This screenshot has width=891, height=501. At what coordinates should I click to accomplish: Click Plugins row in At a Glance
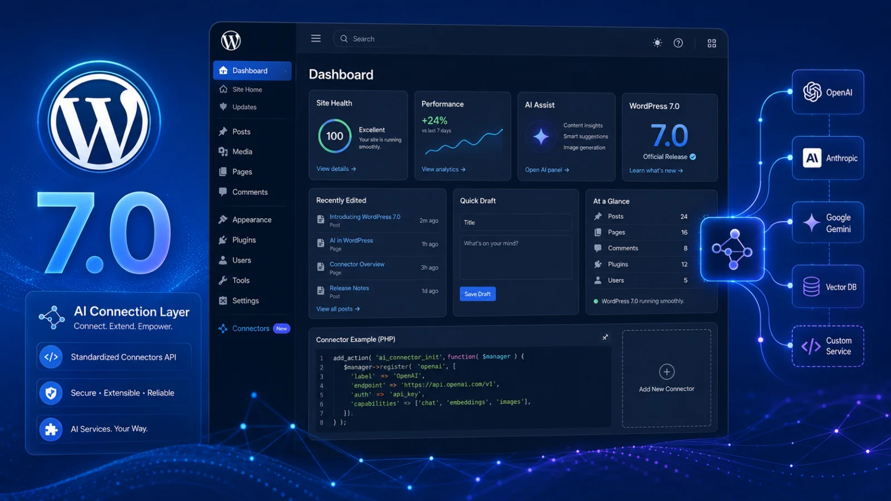pyautogui.click(x=641, y=264)
